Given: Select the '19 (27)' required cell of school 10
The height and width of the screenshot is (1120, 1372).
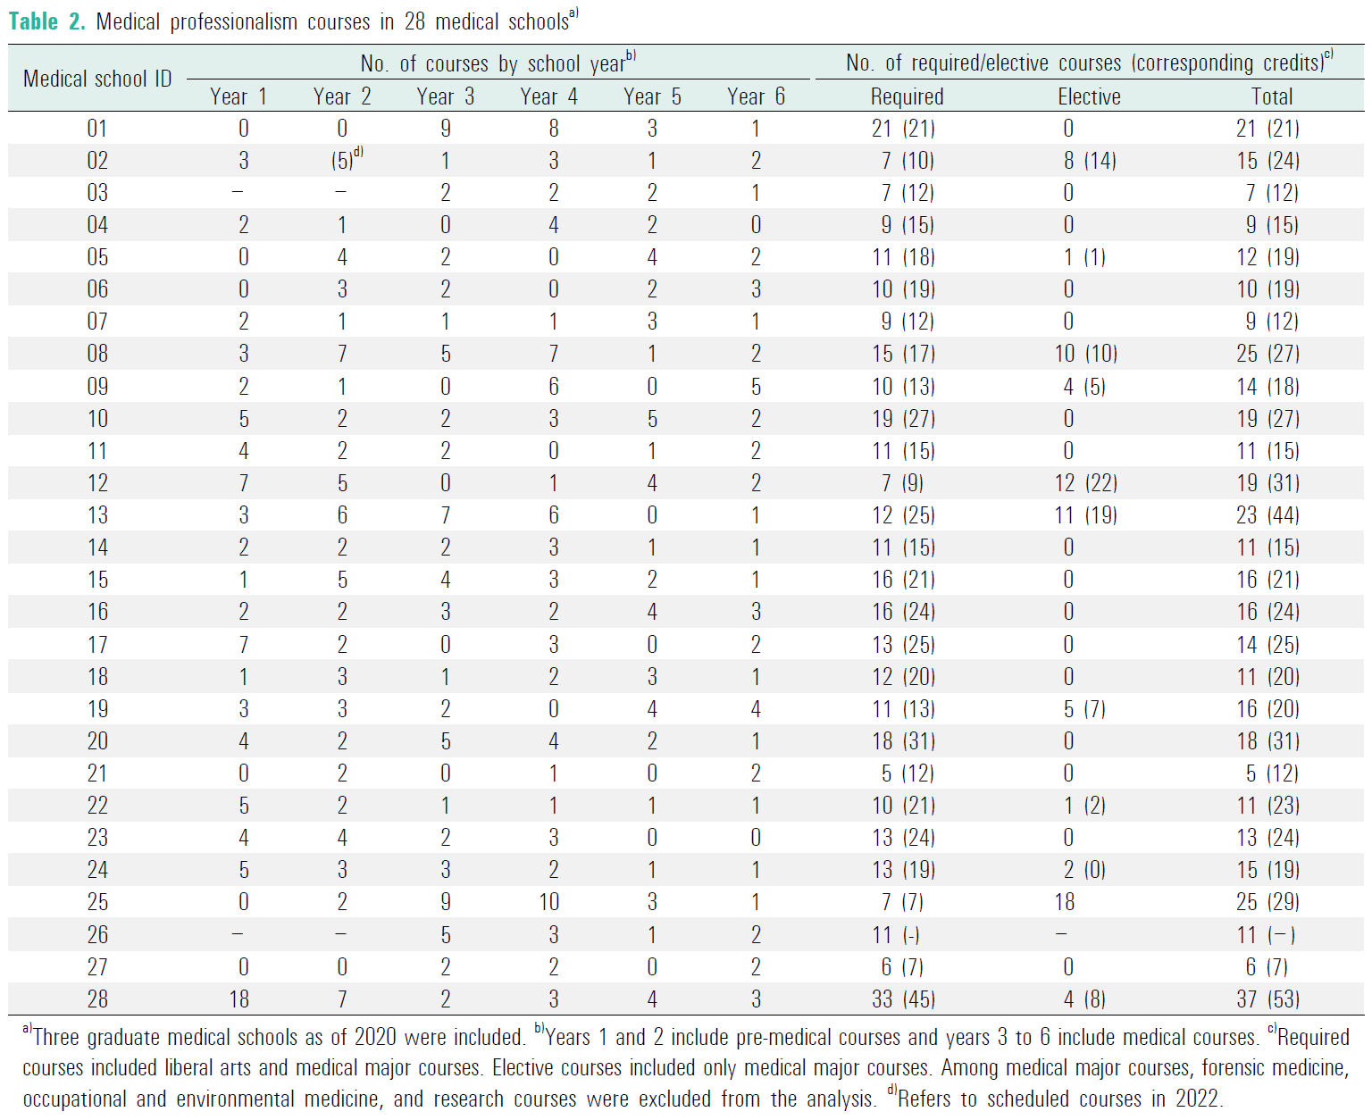Looking at the screenshot, I should (904, 419).
